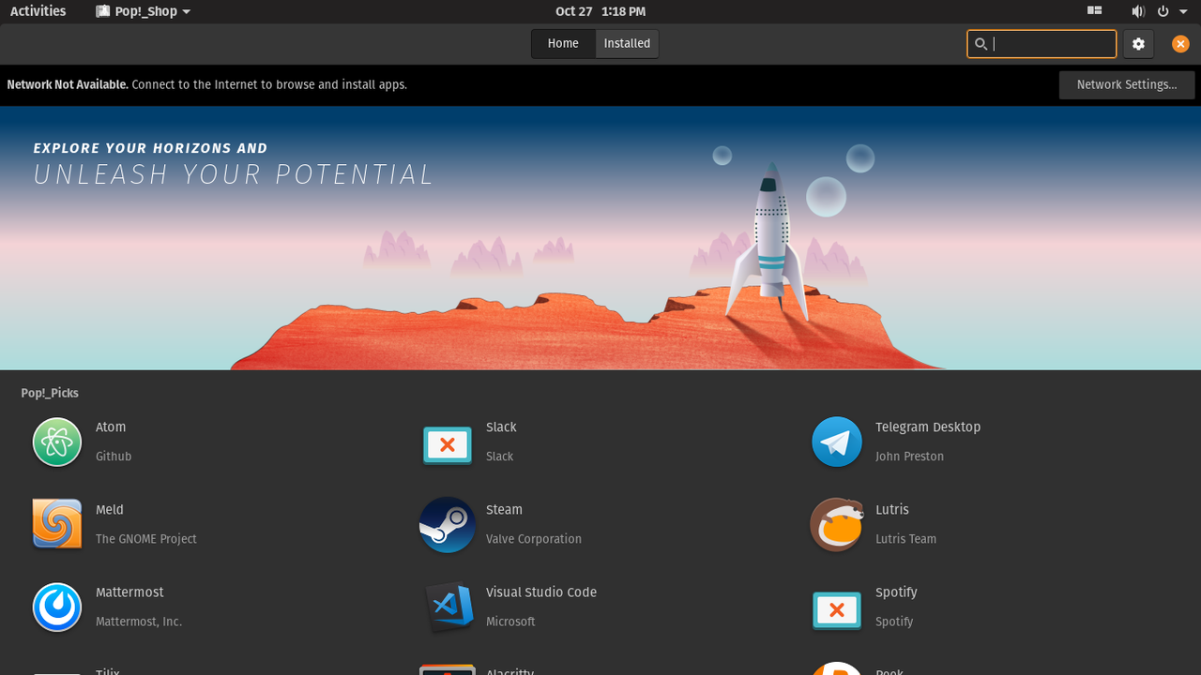This screenshot has height=675, width=1201.
Task: Click the Steam logo icon
Action: [x=448, y=524]
